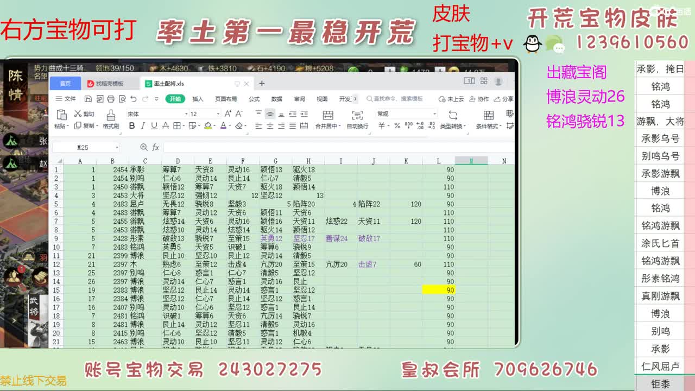Expand more ribbon tabs chevron

point(355,99)
